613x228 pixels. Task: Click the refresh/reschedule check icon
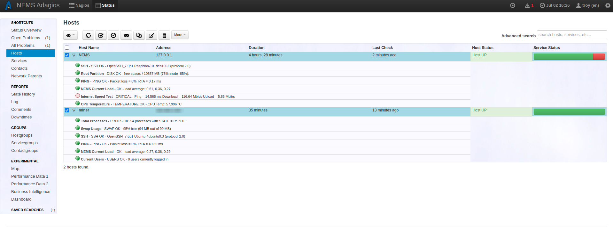click(x=88, y=35)
